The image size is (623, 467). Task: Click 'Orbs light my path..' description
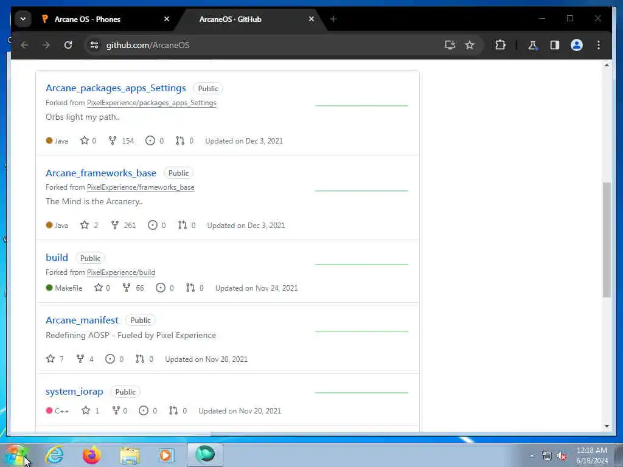pyautogui.click(x=83, y=117)
